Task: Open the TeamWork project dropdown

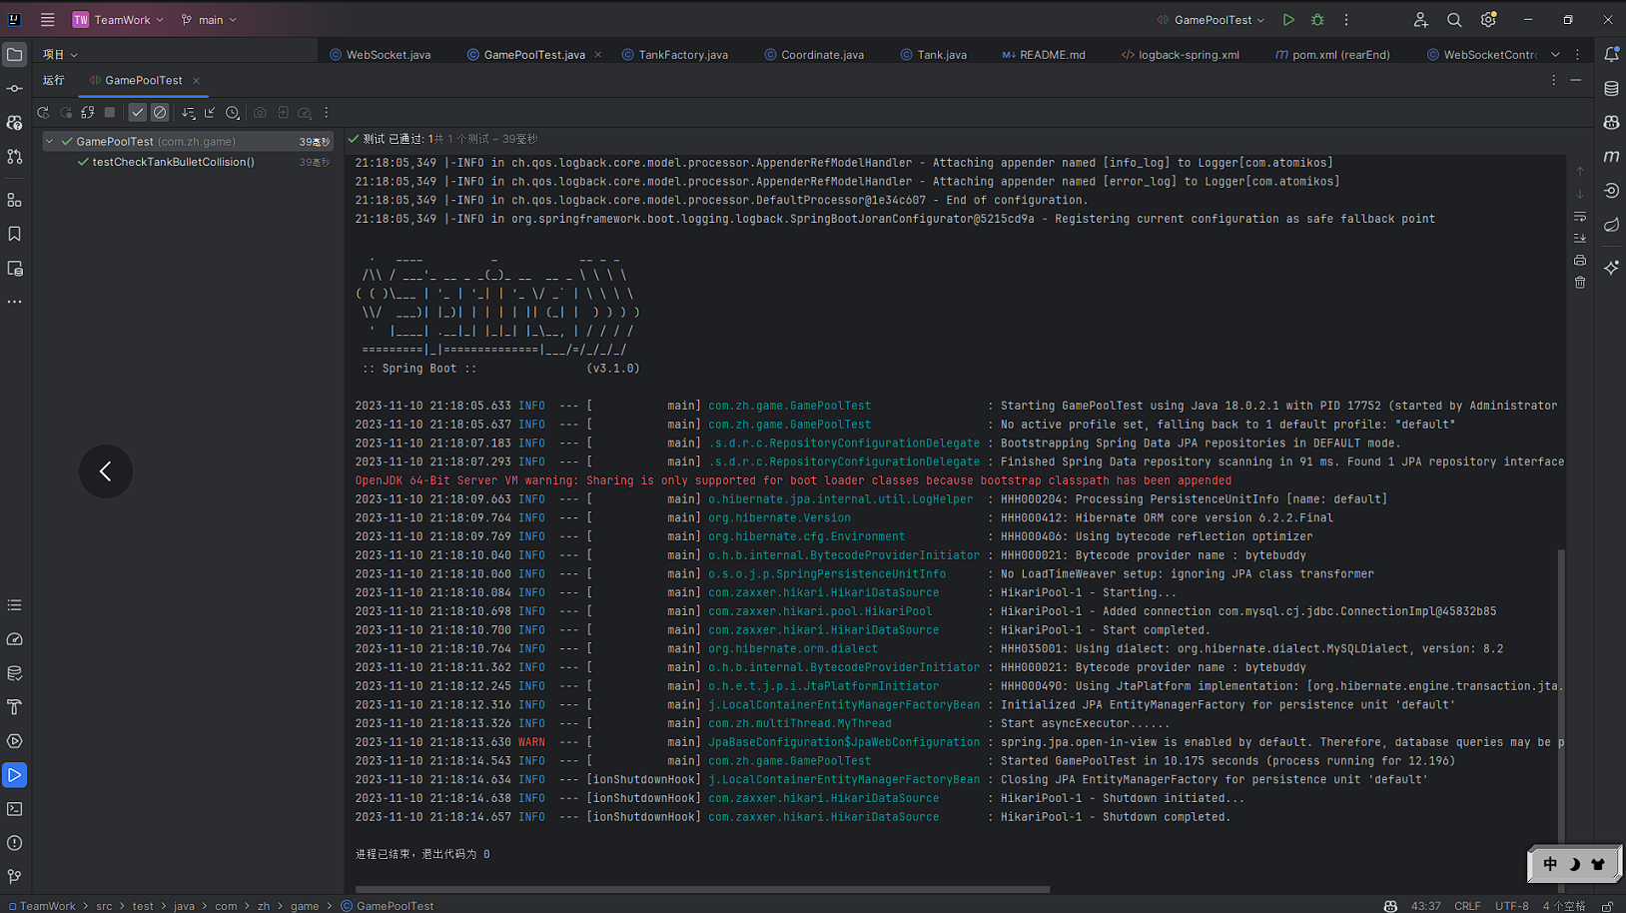Action: coord(118,20)
